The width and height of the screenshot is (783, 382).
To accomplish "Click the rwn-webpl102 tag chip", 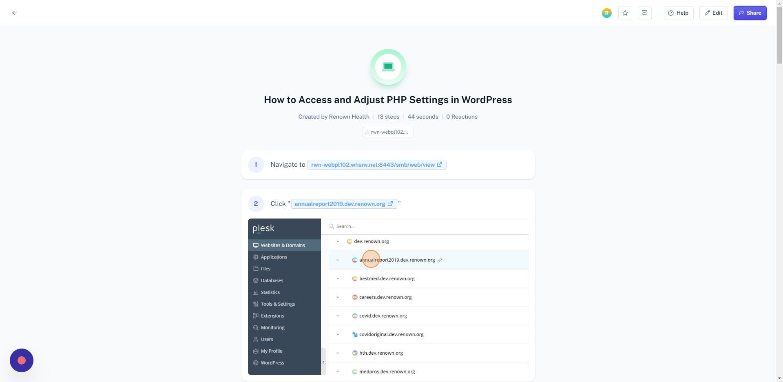I will 388,132.
